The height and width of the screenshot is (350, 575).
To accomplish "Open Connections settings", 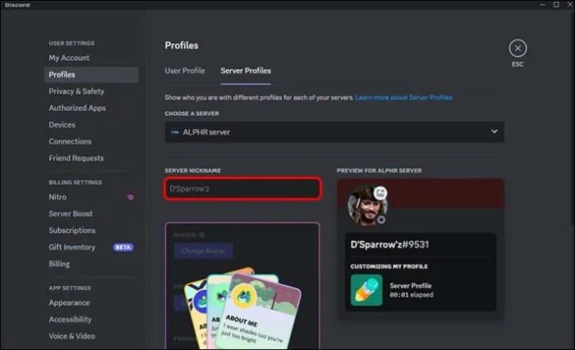I will (x=70, y=141).
